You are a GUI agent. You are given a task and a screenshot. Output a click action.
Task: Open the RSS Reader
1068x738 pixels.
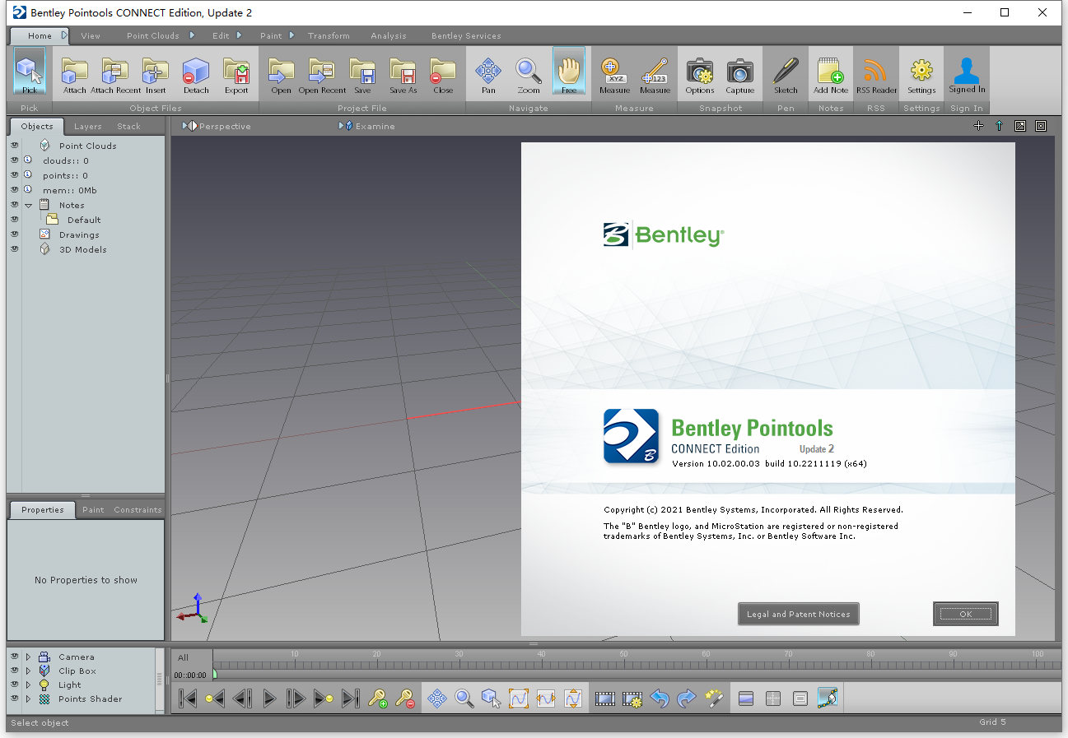876,73
